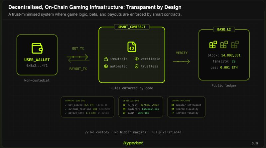
Task: Click the arrow icon beside instant finality
Action: [173, 113]
